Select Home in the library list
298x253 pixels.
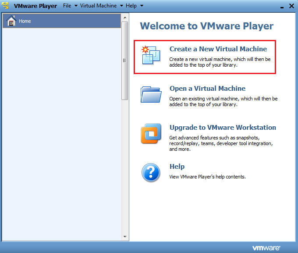[x=62, y=21]
